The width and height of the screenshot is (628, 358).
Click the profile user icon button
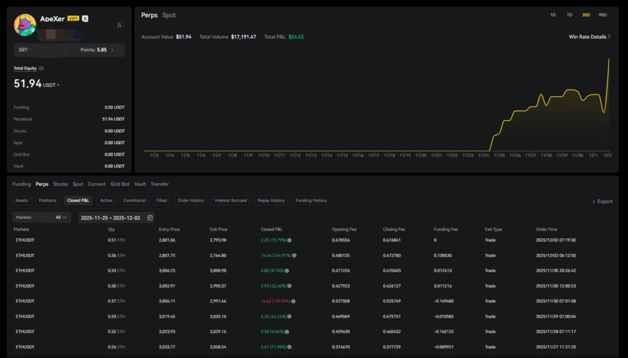tap(119, 25)
